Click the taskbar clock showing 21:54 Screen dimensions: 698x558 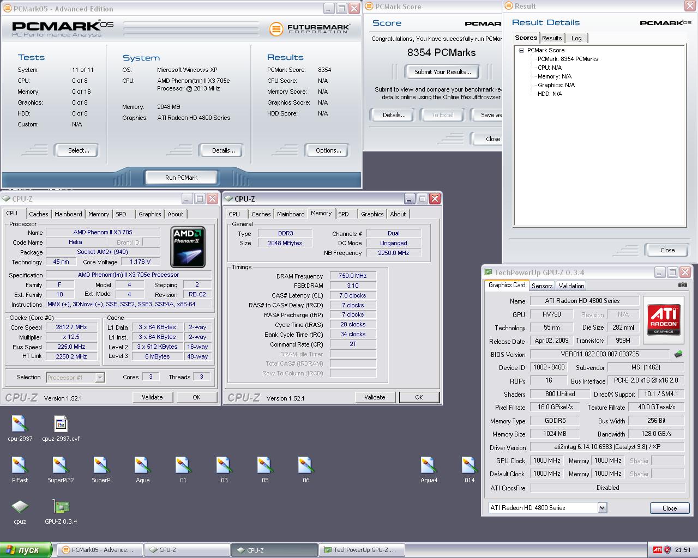click(x=683, y=550)
